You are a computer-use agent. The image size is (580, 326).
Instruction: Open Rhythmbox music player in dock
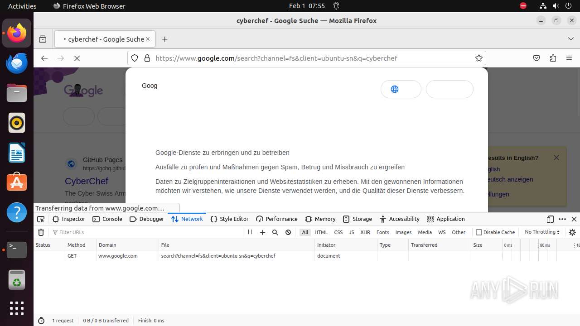click(17, 123)
